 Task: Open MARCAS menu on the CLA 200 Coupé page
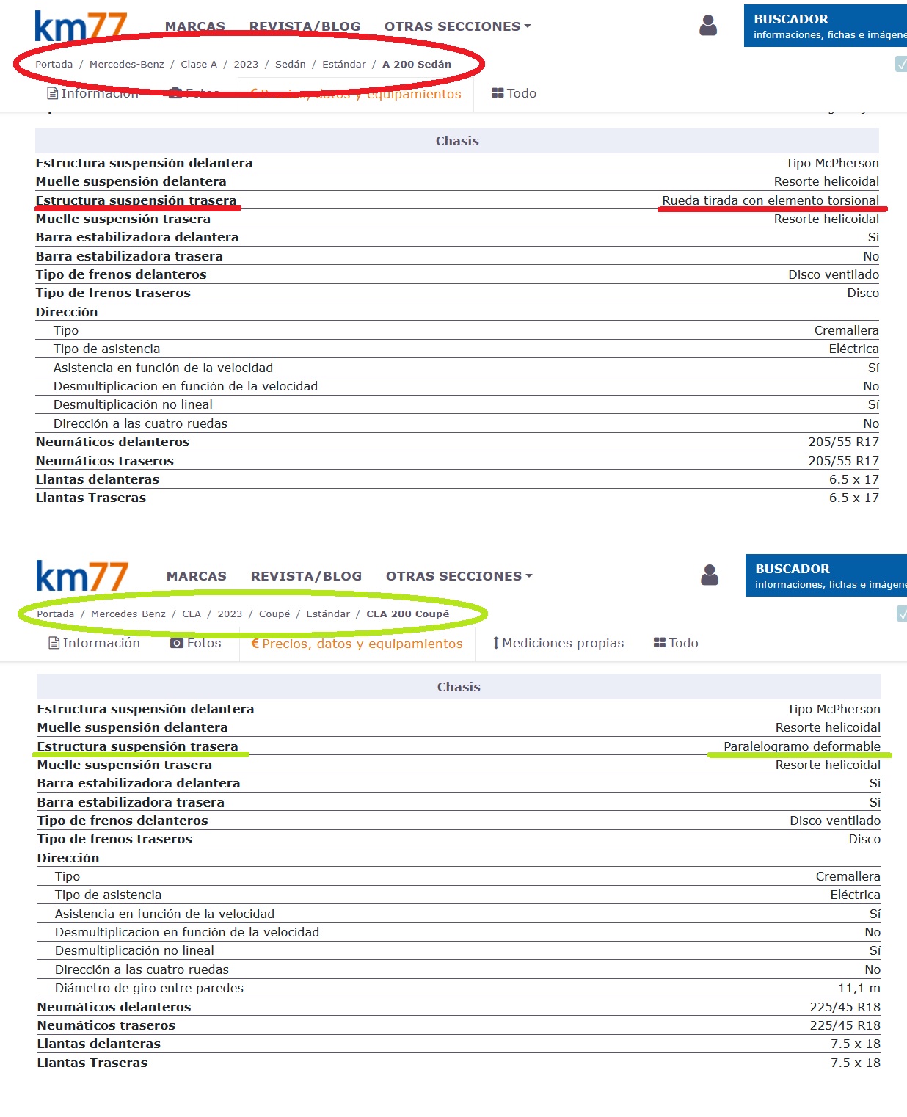197,576
